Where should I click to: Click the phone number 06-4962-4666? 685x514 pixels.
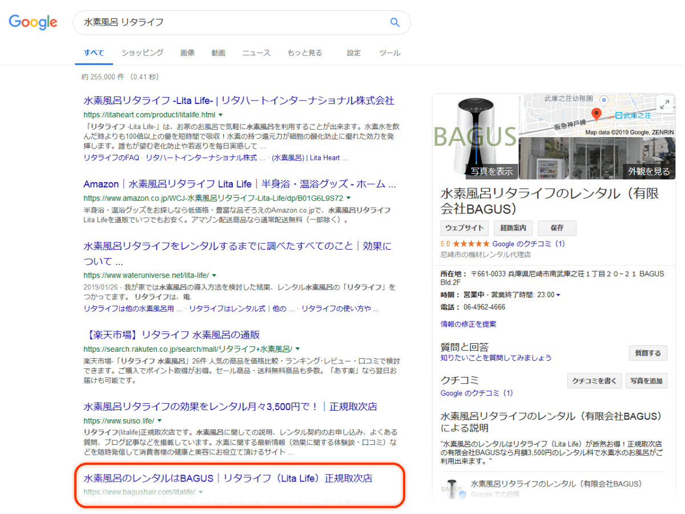[484, 307]
